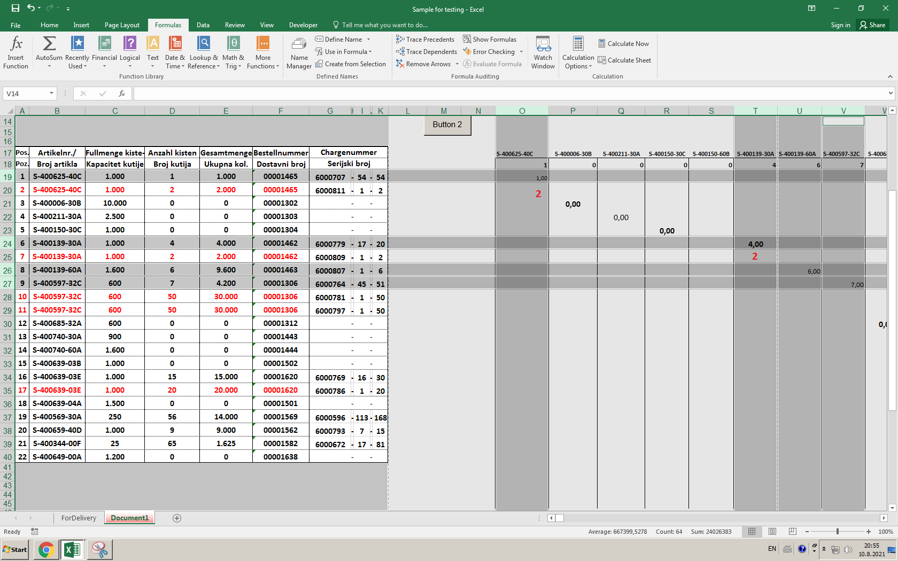898x561 pixels.
Task: Open More Functions menu
Action: click(263, 52)
